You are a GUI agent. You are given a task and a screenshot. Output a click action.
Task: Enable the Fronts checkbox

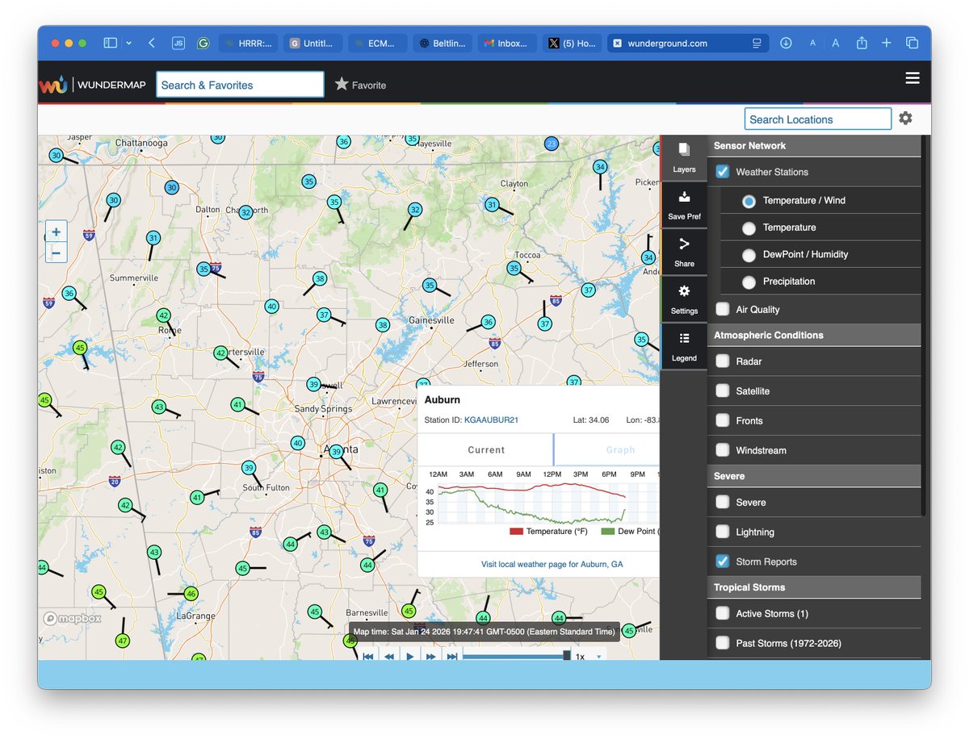723,421
